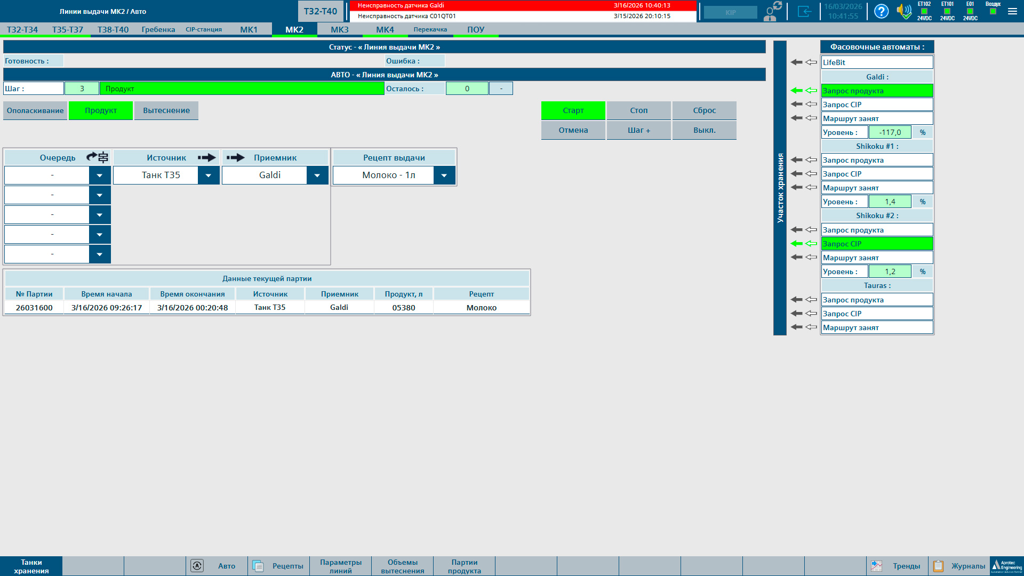Open the bottommost Очередь queue dropdown arrow
Screen dimensions: 1024x576
click(x=100, y=254)
